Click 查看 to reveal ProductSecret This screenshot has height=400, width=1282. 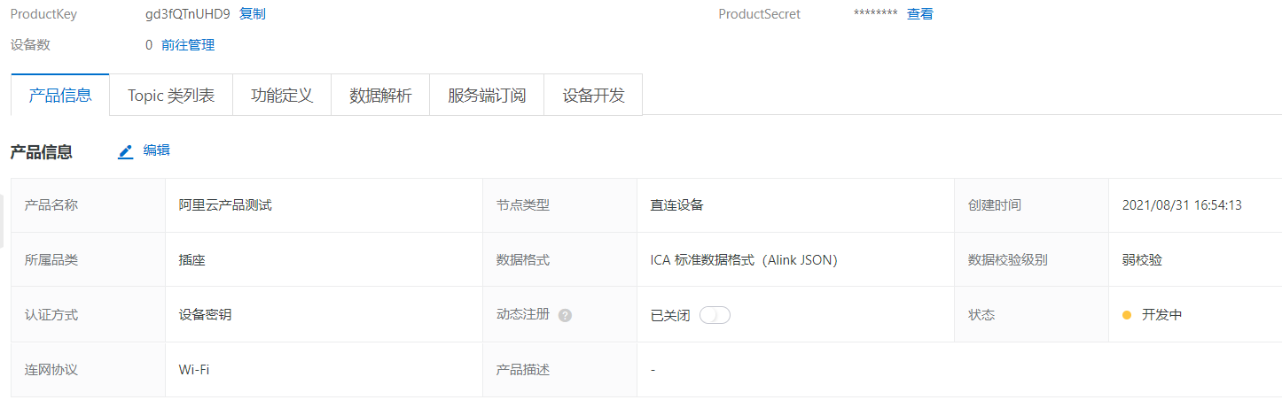tap(919, 14)
